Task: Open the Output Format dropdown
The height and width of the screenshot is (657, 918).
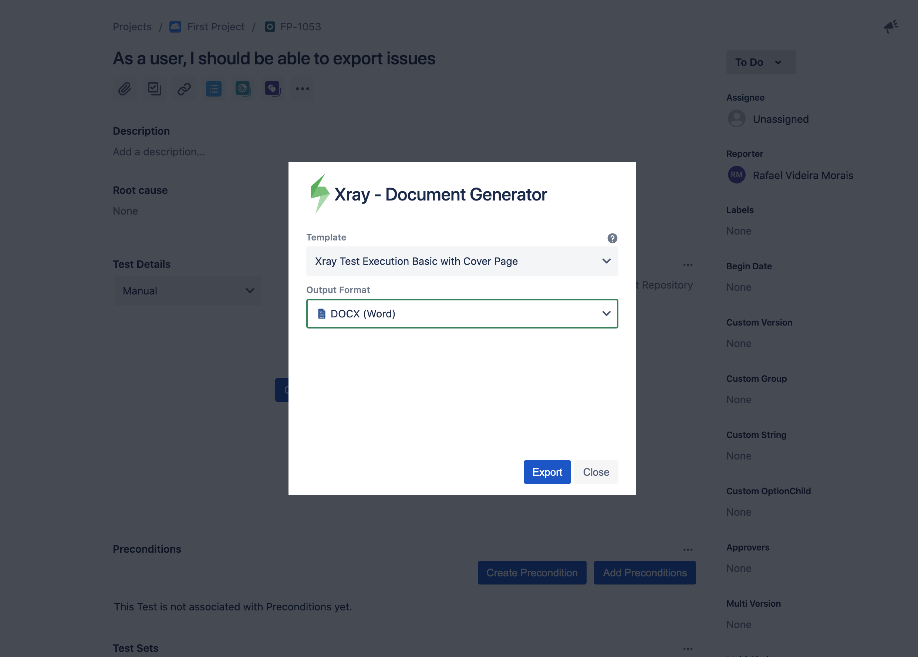Action: [462, 314]
